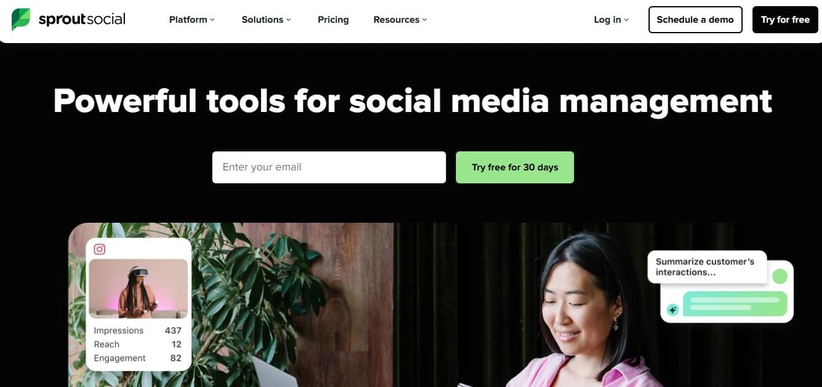Click the Impressions 437 stat row

tap(137, 330)
